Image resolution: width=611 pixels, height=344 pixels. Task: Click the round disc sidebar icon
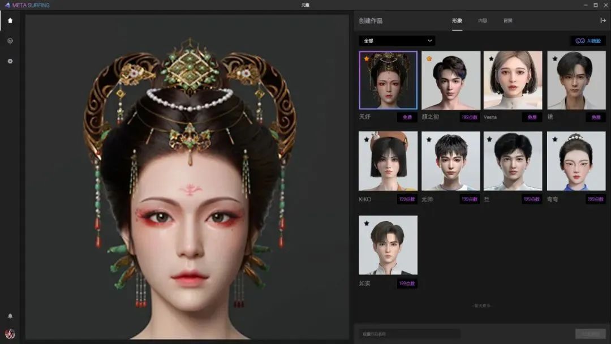pyautogui.click(x=10, y=61)
